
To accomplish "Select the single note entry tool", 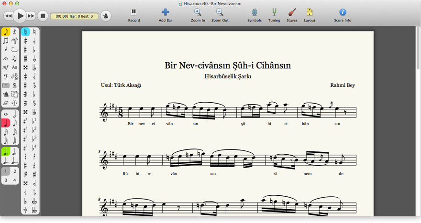I will coord(6,32).
